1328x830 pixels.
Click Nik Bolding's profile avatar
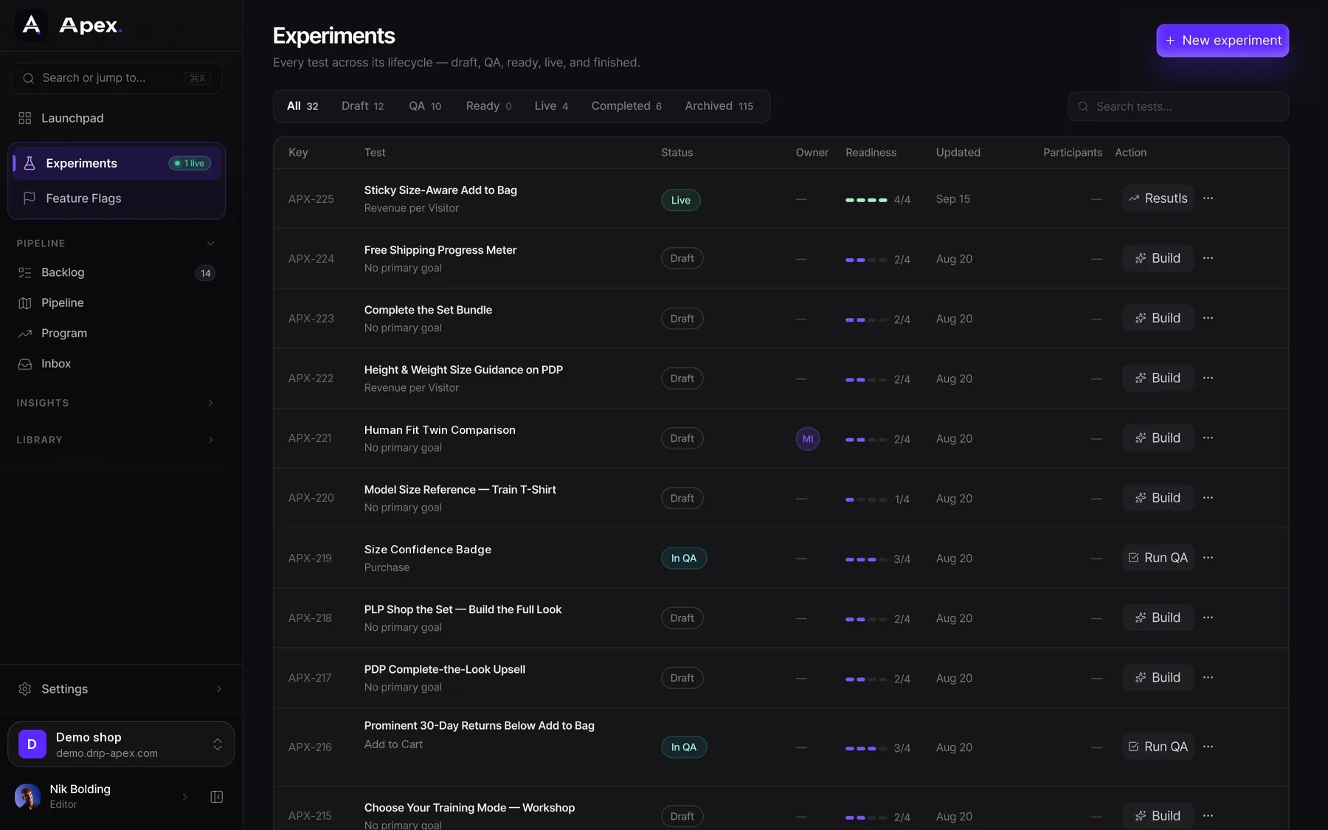coord(27,797)
